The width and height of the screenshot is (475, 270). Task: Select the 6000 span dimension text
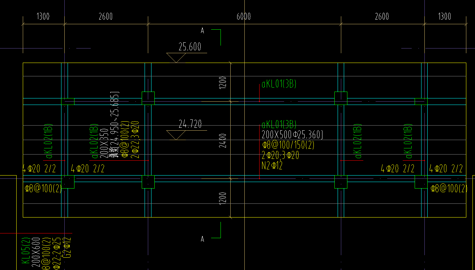244,16
